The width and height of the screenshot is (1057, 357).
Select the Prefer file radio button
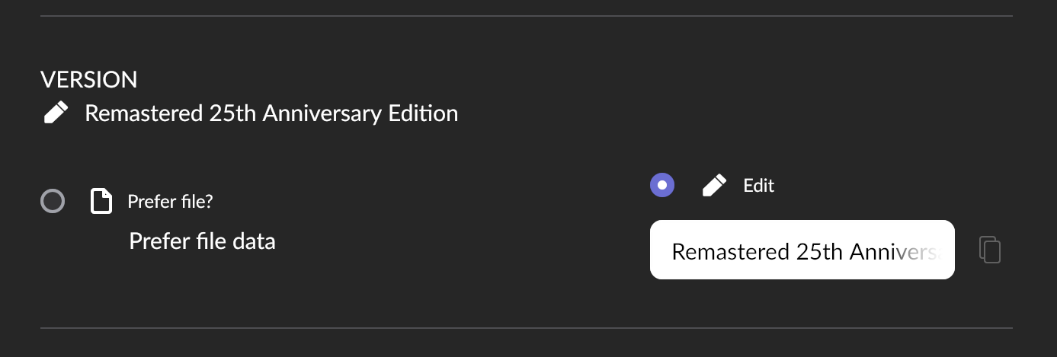click(53, 202)
